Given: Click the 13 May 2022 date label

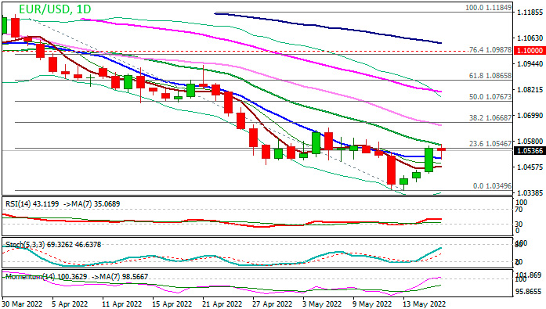Looking at the screenshot, I should point(424,304).
